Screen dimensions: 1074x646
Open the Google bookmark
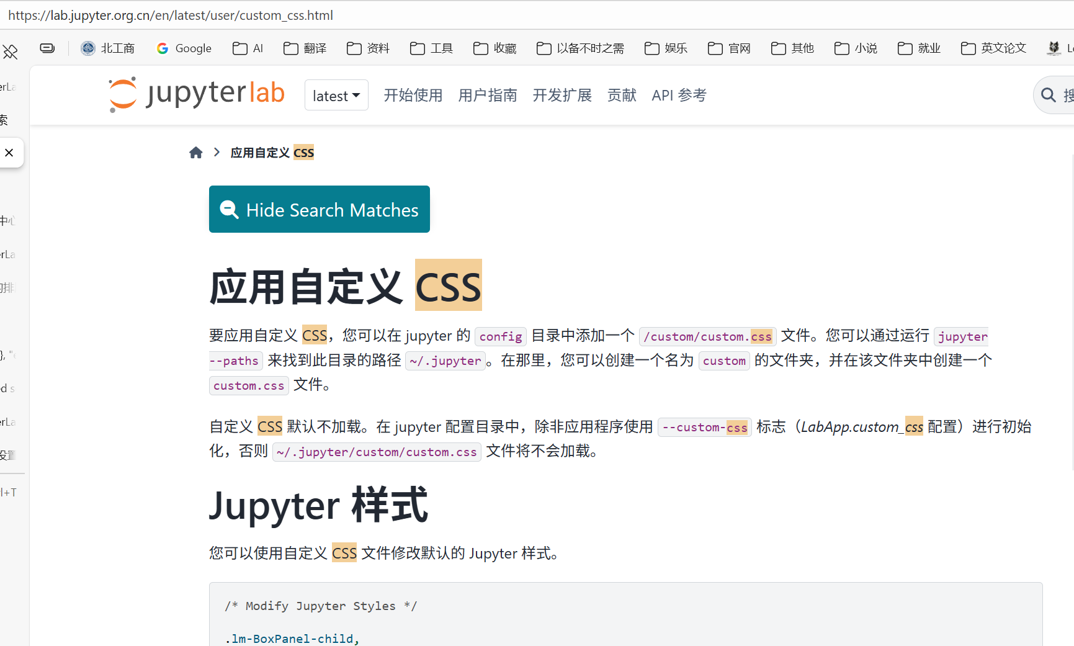184,48
